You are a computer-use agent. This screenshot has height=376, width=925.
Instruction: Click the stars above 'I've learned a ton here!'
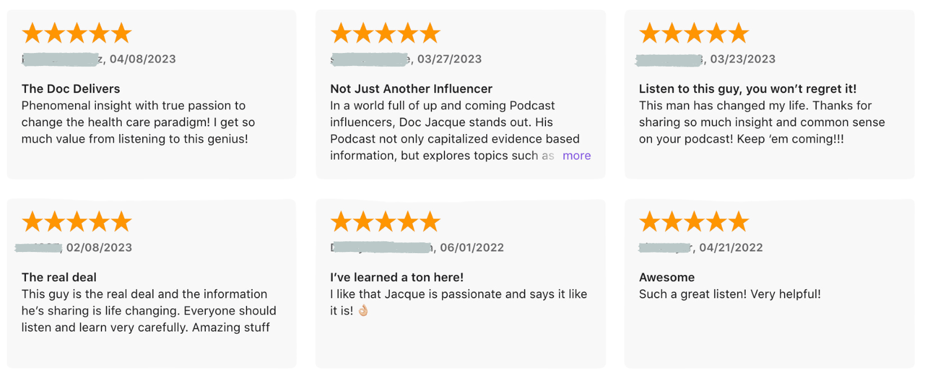pyautogui.click(x=385, y=222)
